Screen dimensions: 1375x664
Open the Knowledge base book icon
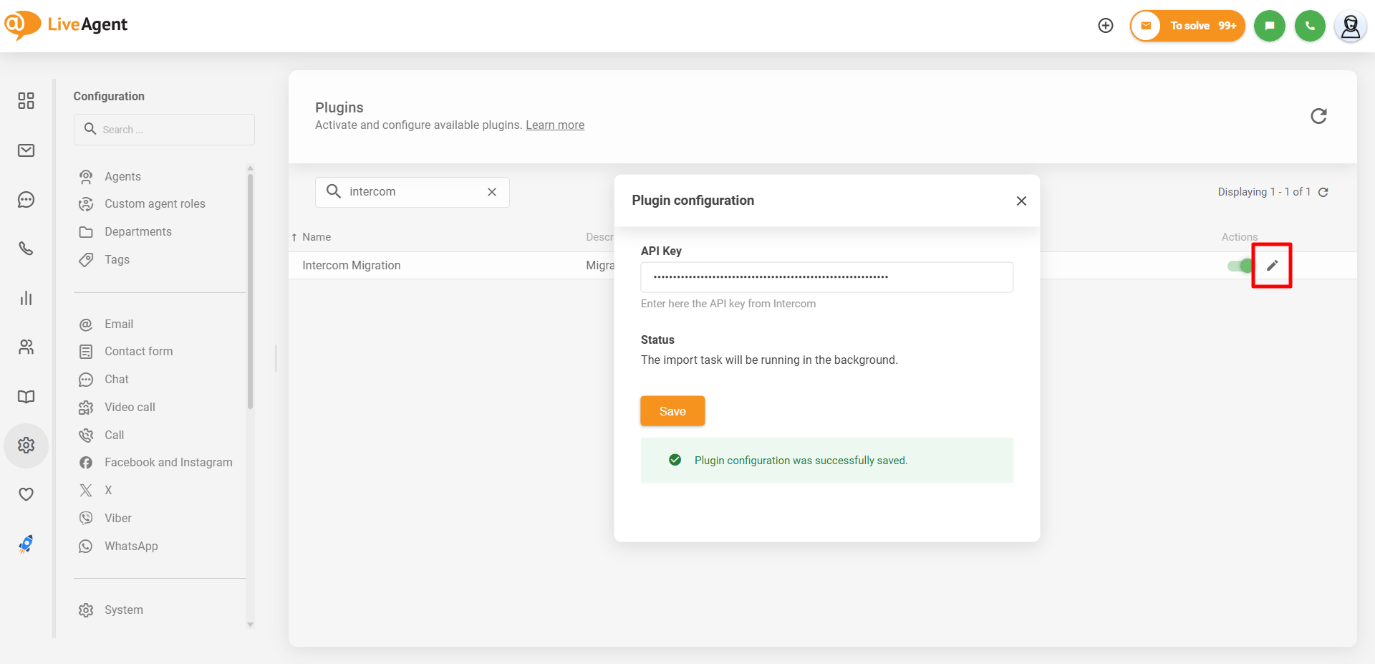point(26,397)
